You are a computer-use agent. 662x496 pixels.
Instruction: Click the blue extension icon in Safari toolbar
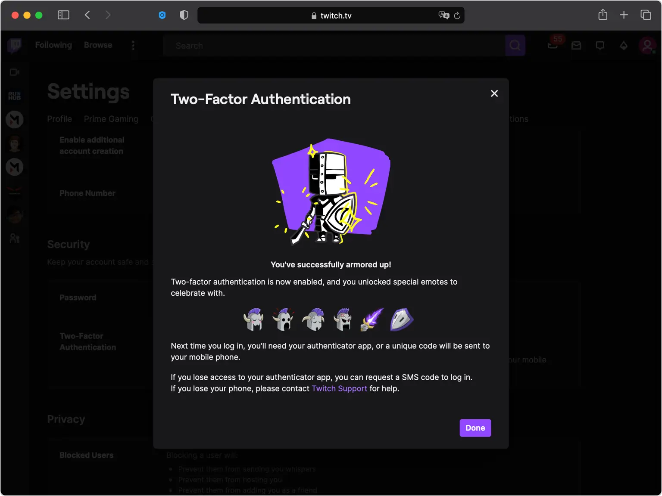click(x=162, y=15)
